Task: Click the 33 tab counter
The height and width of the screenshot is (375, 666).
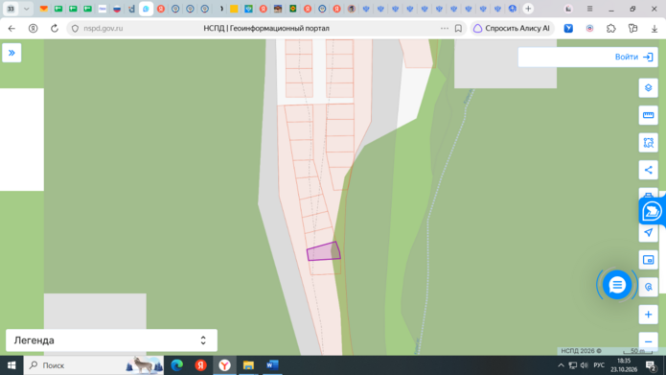Action: [11, 9]
